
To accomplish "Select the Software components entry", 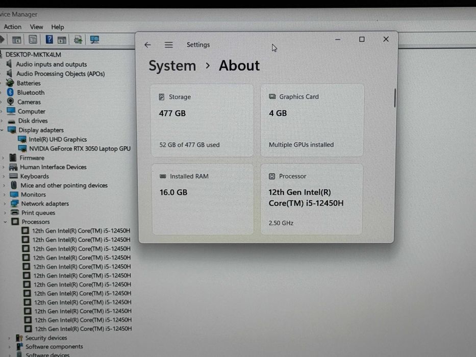I will point(54,346).
